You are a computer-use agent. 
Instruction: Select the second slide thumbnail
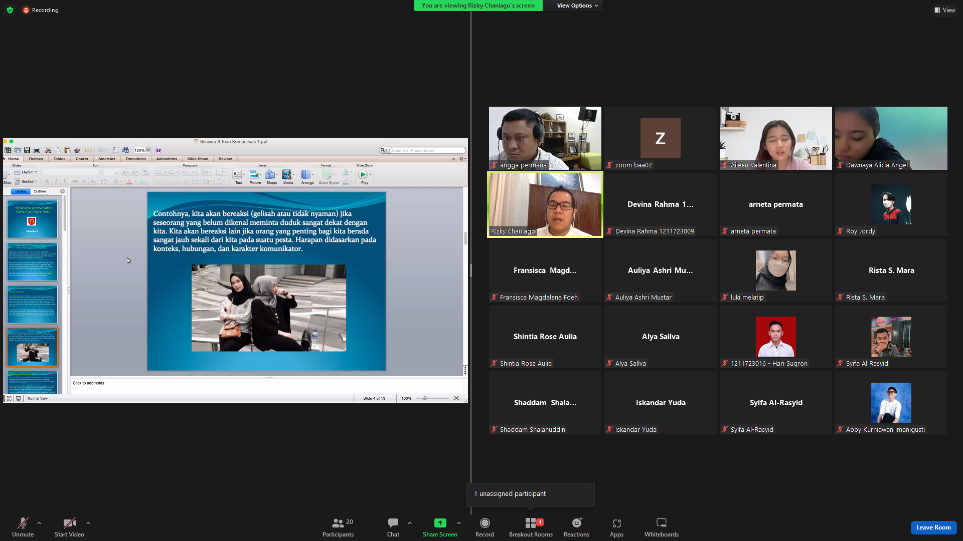[33, 262]
